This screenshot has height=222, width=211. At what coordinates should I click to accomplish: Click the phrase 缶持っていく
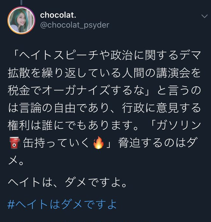coord(56,143)
